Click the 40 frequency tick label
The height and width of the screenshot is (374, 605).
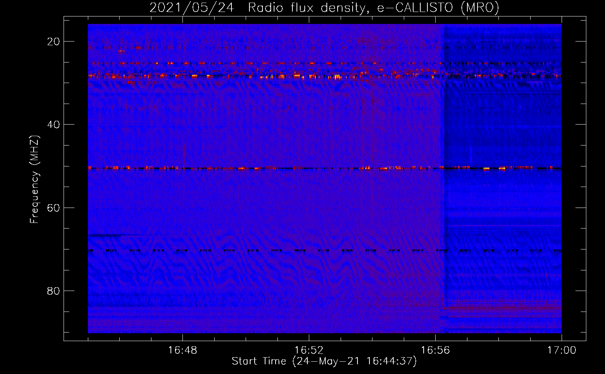54,125
